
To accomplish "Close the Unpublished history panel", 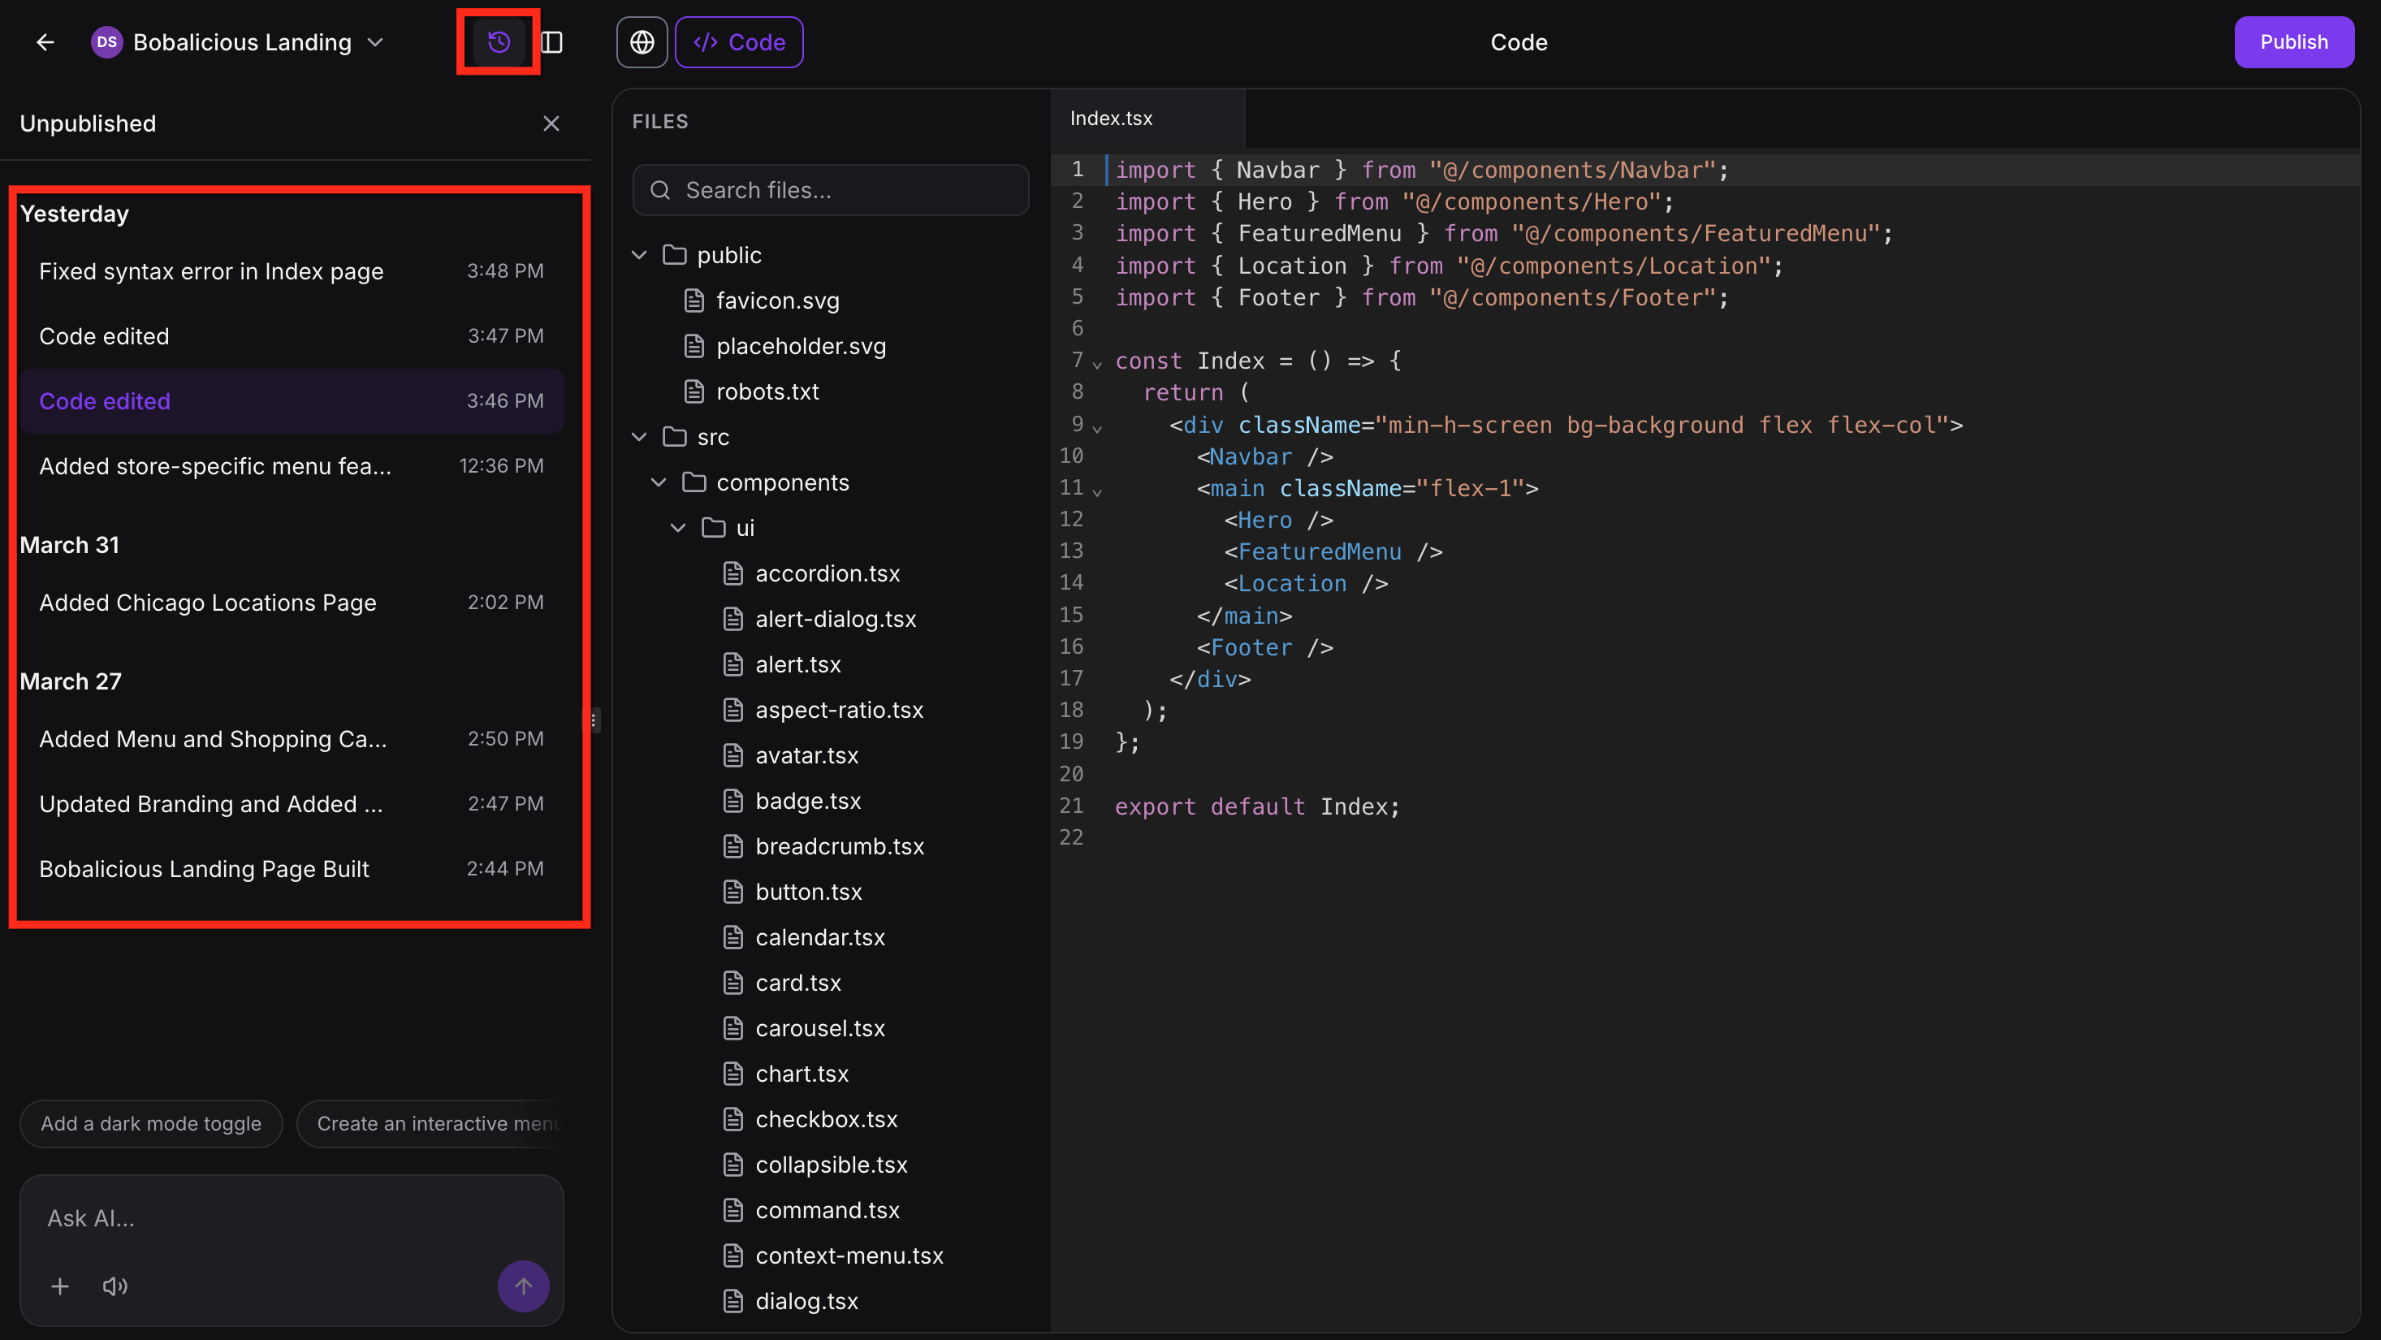I will [x=551, y=123].
